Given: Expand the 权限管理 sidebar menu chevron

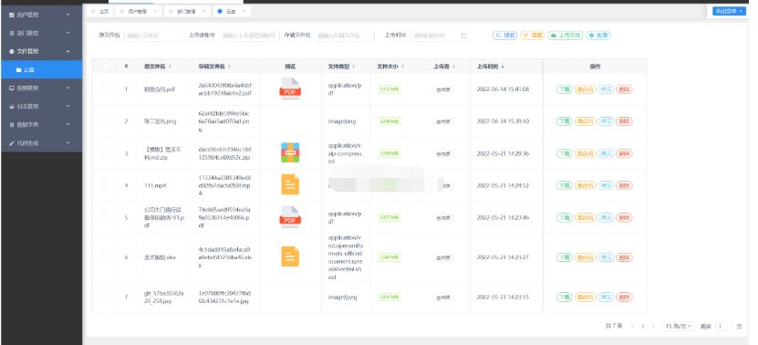Looking at the screenshot, I should (x=67, y=88).
